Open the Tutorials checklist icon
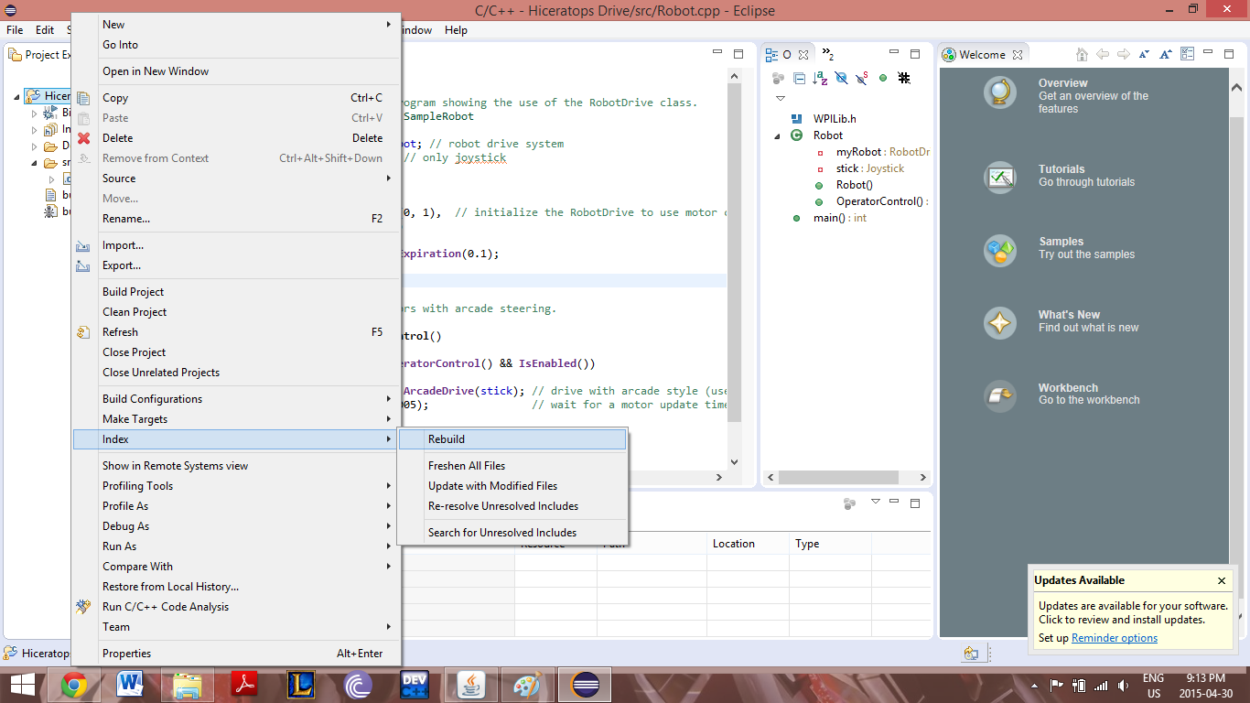This screenshot has width=1250, height=703. 1000,177
